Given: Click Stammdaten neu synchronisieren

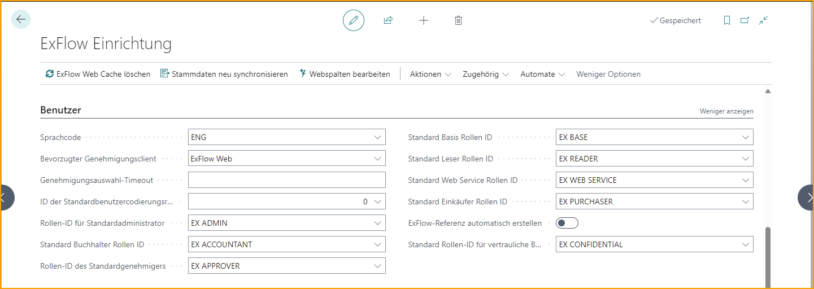Looking at the screenshot, I should click(x=224, y=74).
